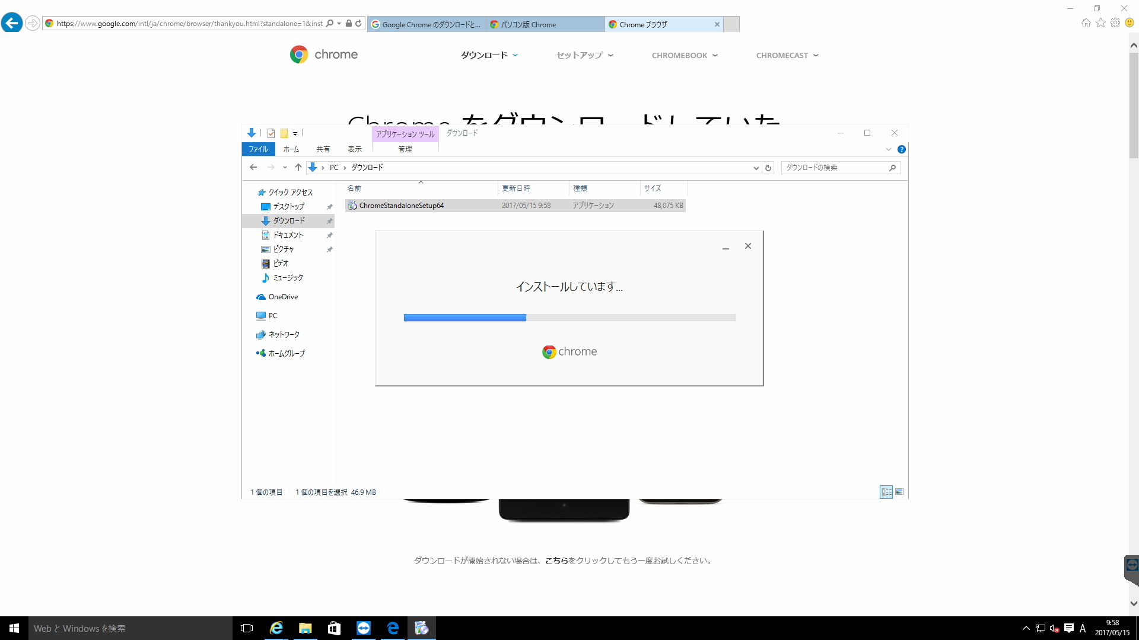Open Microsoft Edge from the taskbar
The height and width of the screenshot is (640, 1139).
393,628
